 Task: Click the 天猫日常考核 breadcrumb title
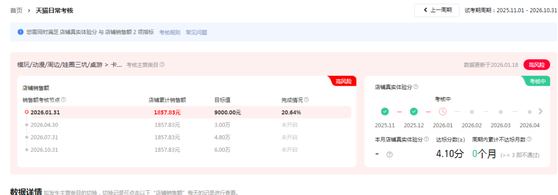55,10
